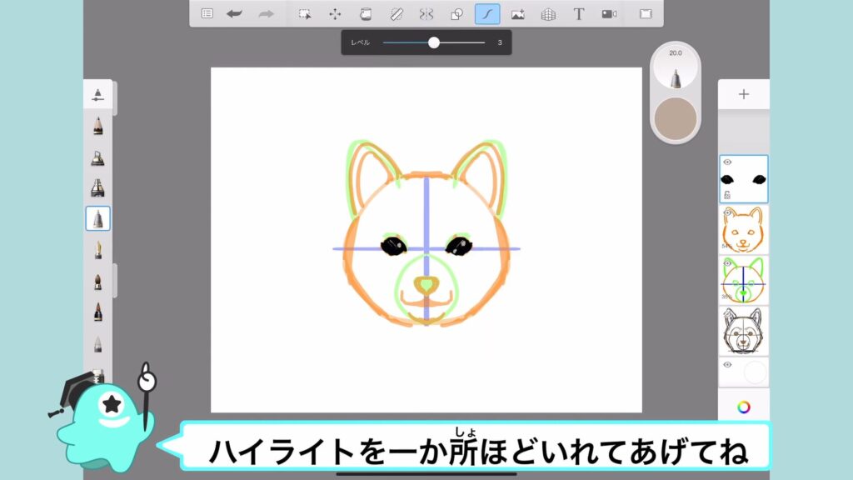This screenshot has height=480, width=853.
Task: Select the rectangular selection tool
Action: tap(305, 14)
